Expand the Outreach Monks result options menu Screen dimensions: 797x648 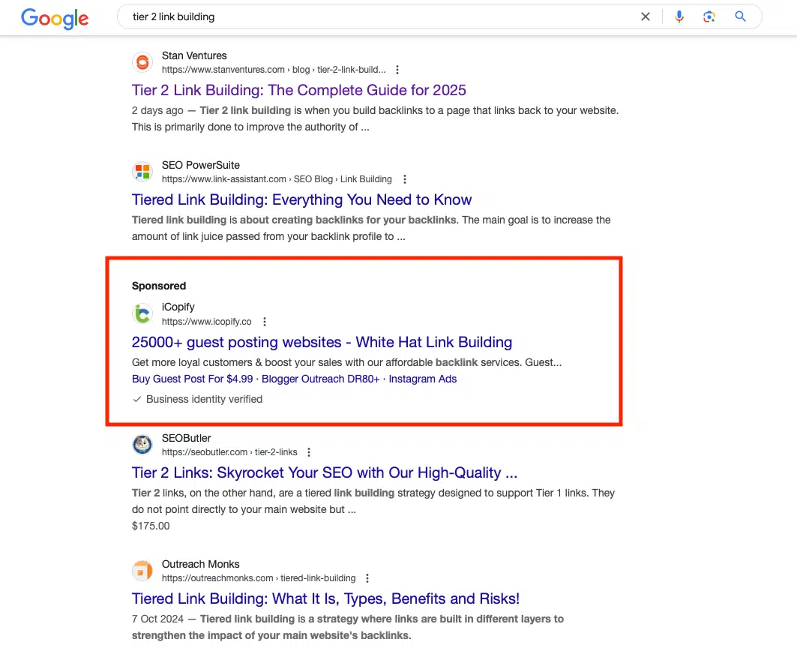pos(367,578)
